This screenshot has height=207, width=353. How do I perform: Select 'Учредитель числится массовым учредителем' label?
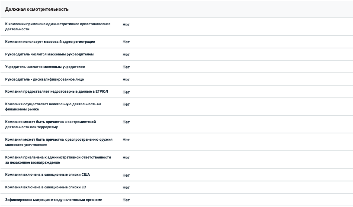tap(45, 67)
